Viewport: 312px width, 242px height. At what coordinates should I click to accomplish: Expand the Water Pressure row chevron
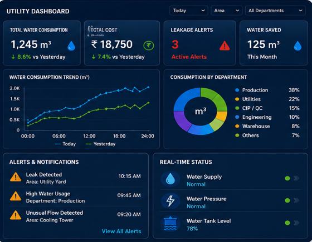click(296, 200)
